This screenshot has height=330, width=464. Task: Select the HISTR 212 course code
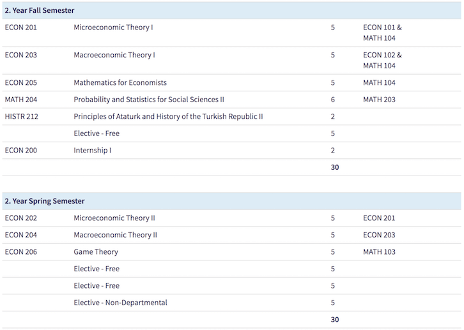coord(22,116)
